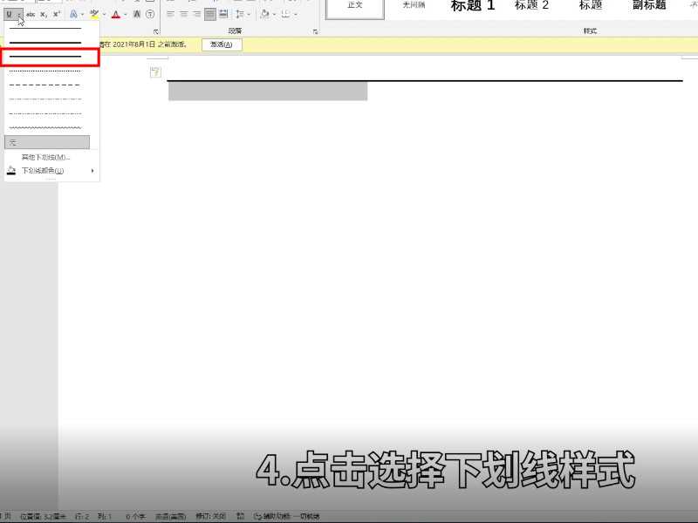Select the justify alignment icon

(210, 13)
